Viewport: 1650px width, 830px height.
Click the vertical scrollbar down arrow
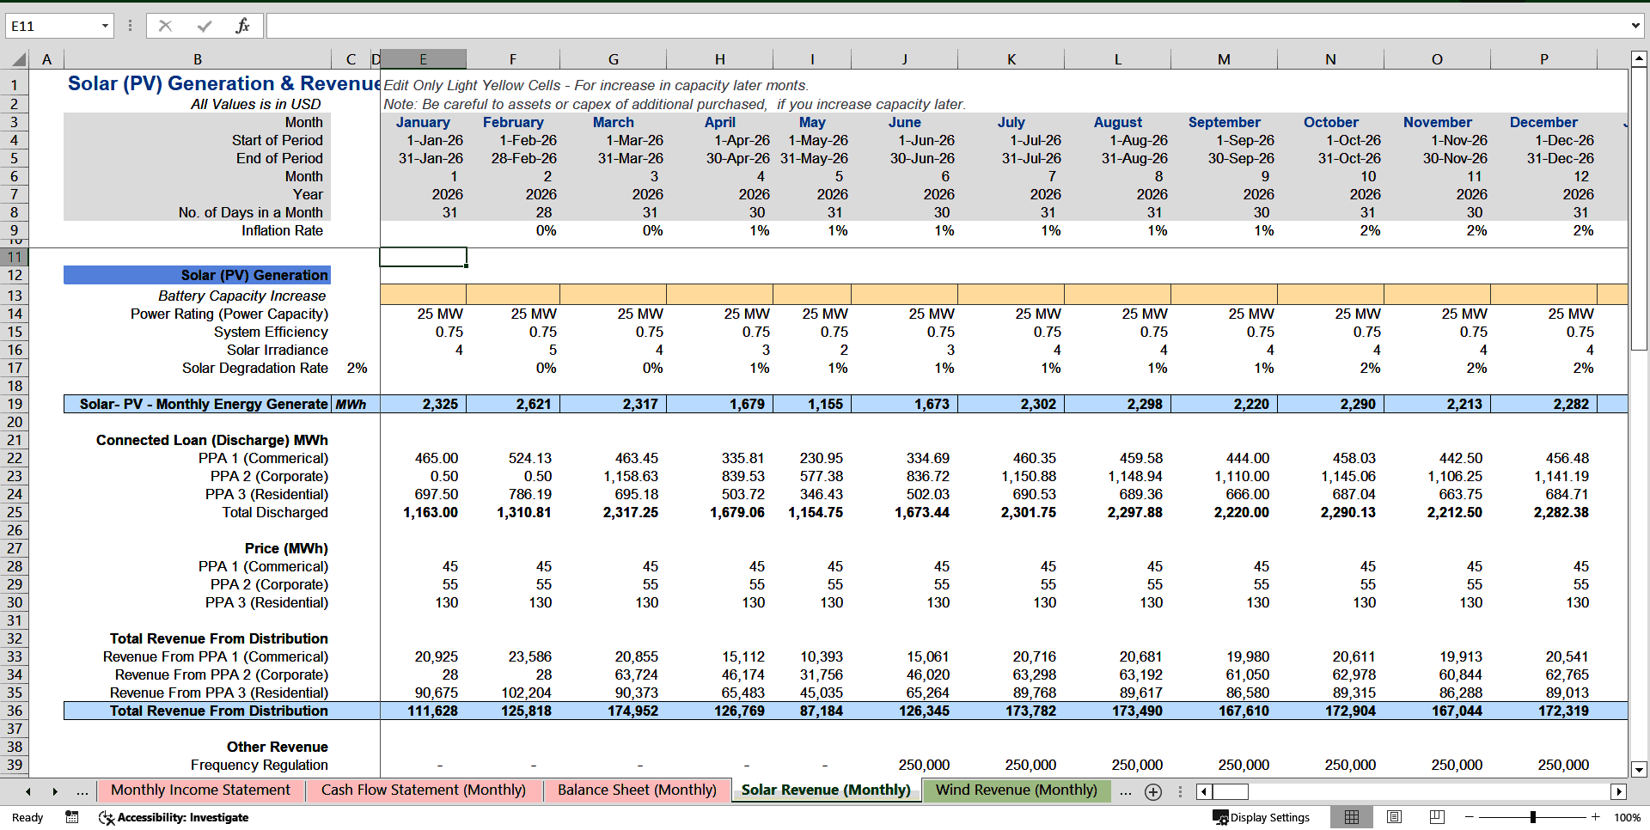coord(1639,770)
